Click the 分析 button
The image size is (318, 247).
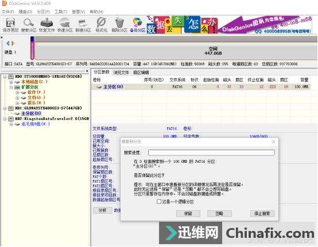point(102,210)
